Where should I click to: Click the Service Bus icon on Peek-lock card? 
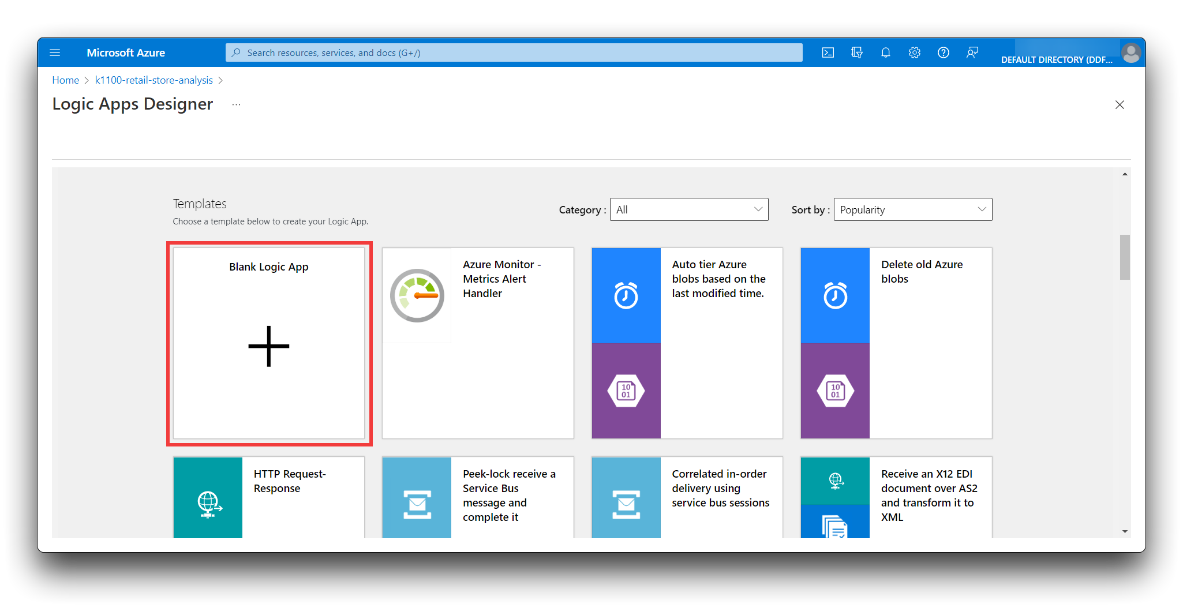pyautogui.click(x=417, y=505)
